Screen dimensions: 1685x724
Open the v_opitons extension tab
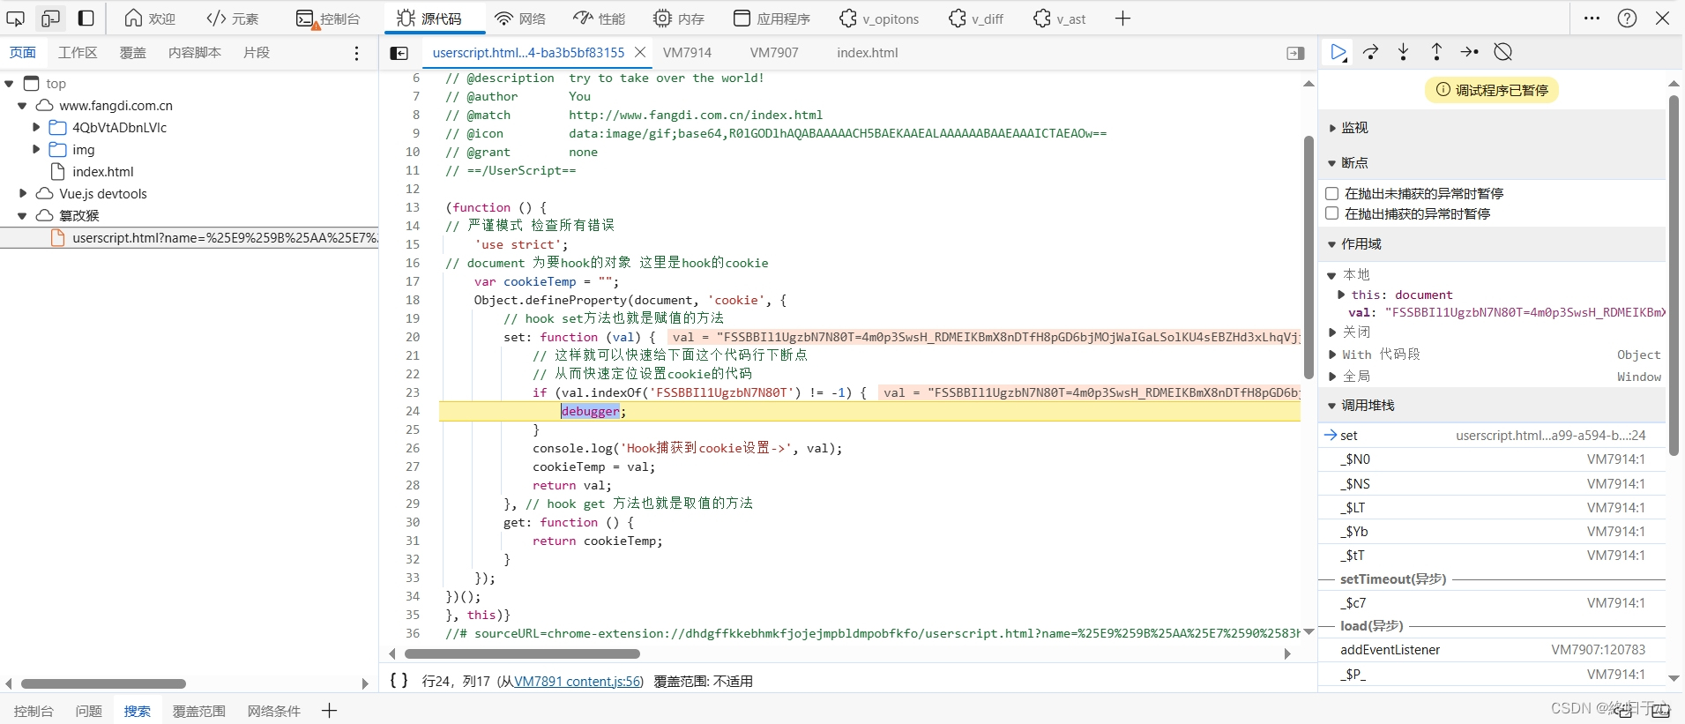(879, 18)
